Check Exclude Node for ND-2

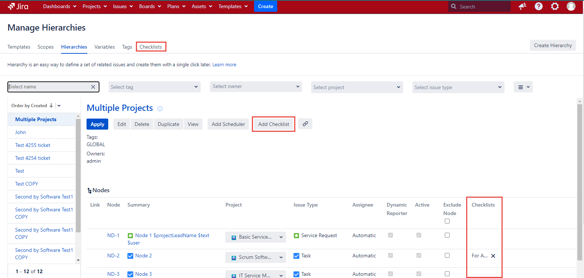tap(447, 256)
